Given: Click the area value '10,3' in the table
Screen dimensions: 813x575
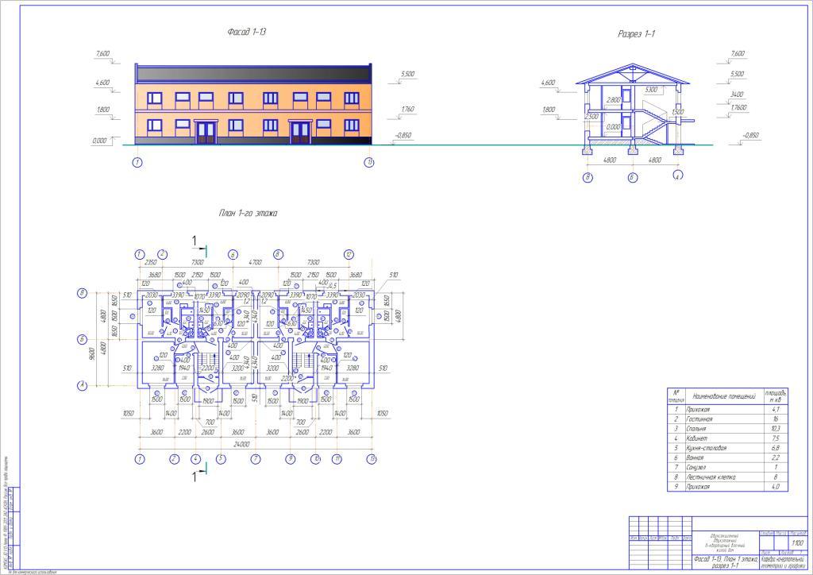Looking at the screenshot, I should (x=776, y=428).
